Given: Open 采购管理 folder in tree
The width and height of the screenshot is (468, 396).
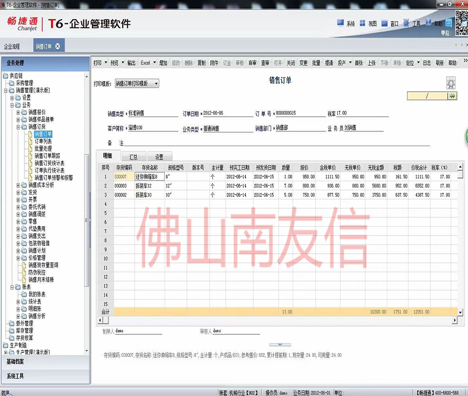Looking at the screenshot, I should coord(24,83).
